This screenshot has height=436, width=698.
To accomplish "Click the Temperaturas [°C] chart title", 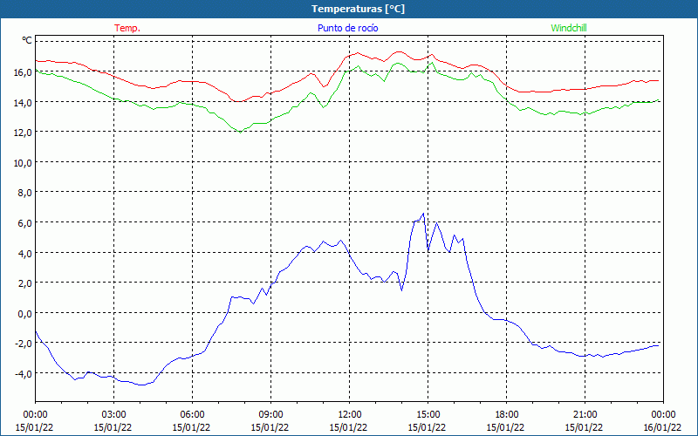I will (x=358, y=9).
